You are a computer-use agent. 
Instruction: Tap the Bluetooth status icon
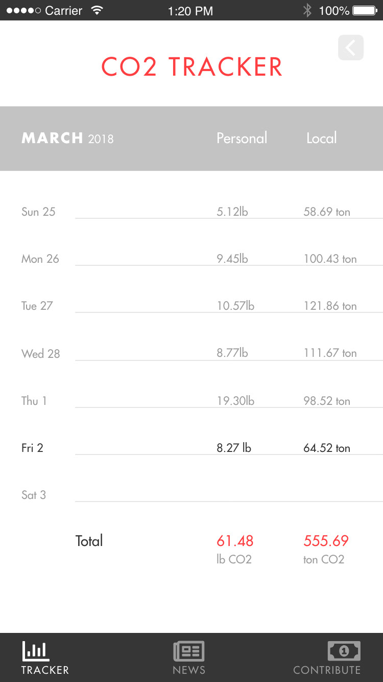(307, 10)
